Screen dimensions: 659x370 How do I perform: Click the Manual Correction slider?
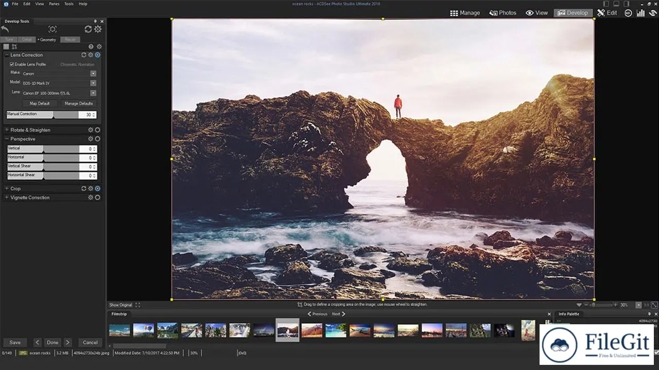[43, 115]
